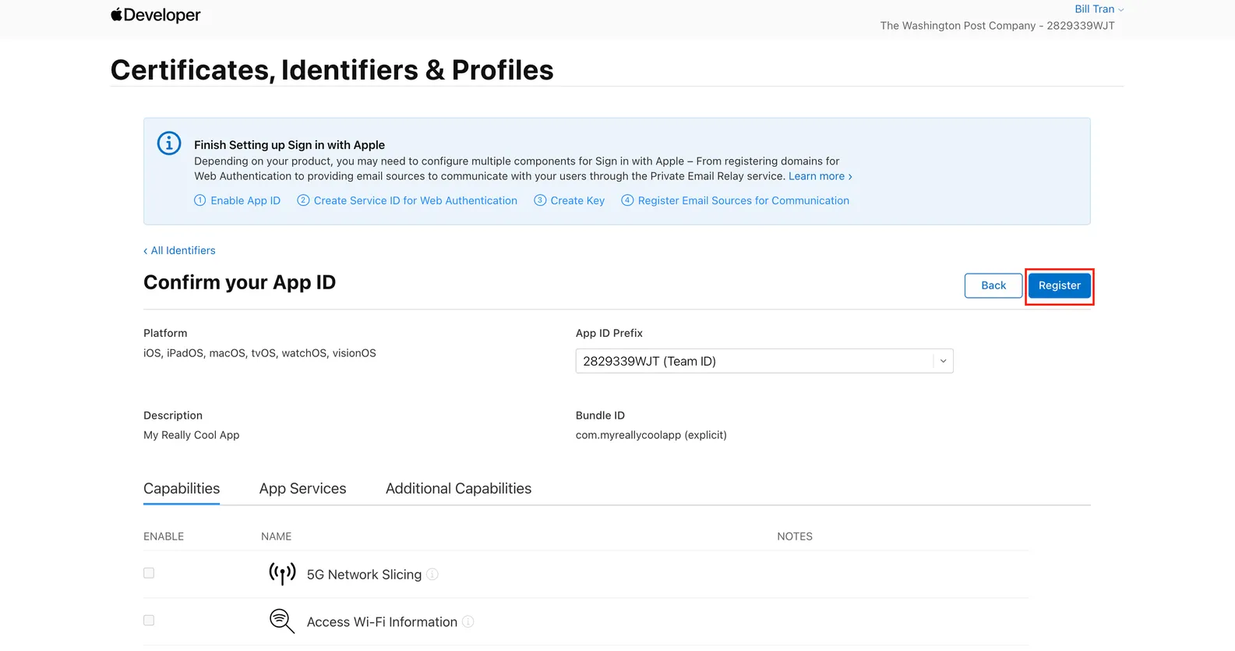1235x651 pixels.
Task: Click the bundle ID com.myreallycoolapp (explicit)
Action: tap(651, 435)
